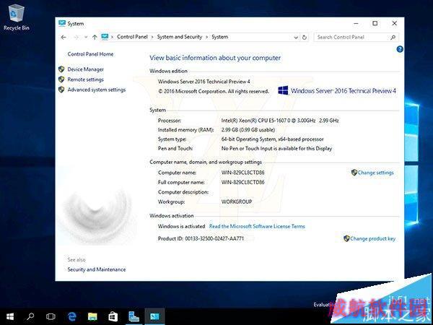Click Change product key
The image size is (433, 325).
373,239
